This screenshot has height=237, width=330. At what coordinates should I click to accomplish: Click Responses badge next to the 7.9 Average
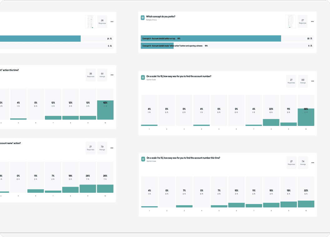(91, 148)
